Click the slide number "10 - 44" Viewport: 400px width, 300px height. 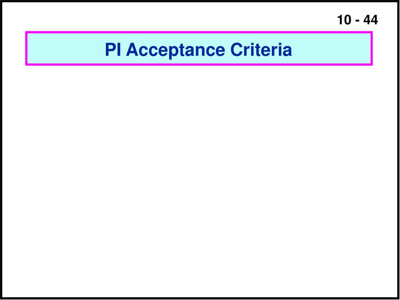[x=357, y=20]
